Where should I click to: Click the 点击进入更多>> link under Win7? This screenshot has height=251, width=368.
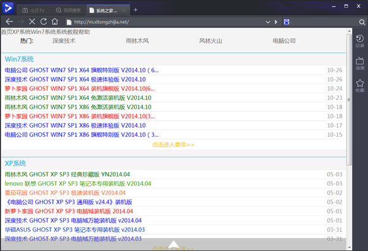coord(173,145)
